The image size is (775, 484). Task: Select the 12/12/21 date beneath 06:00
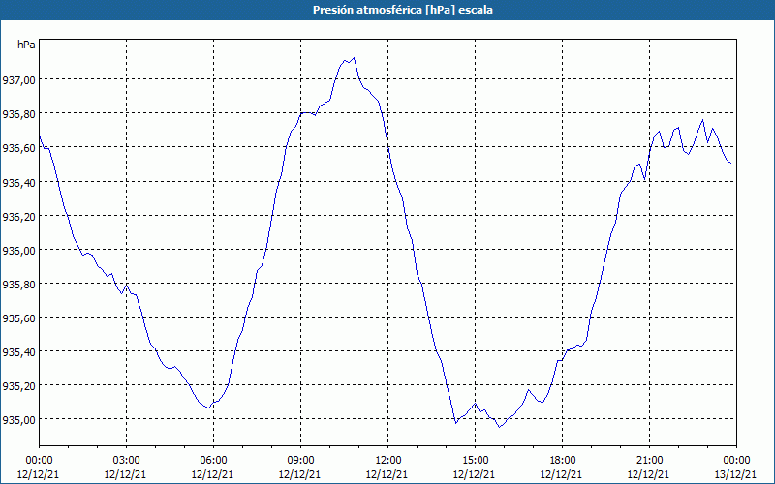click(x=213, y=474)
